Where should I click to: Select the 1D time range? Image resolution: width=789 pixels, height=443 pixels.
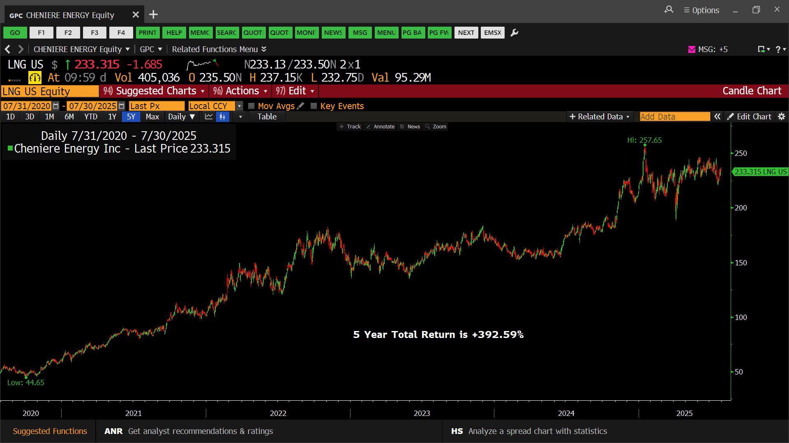coord(10,116)
